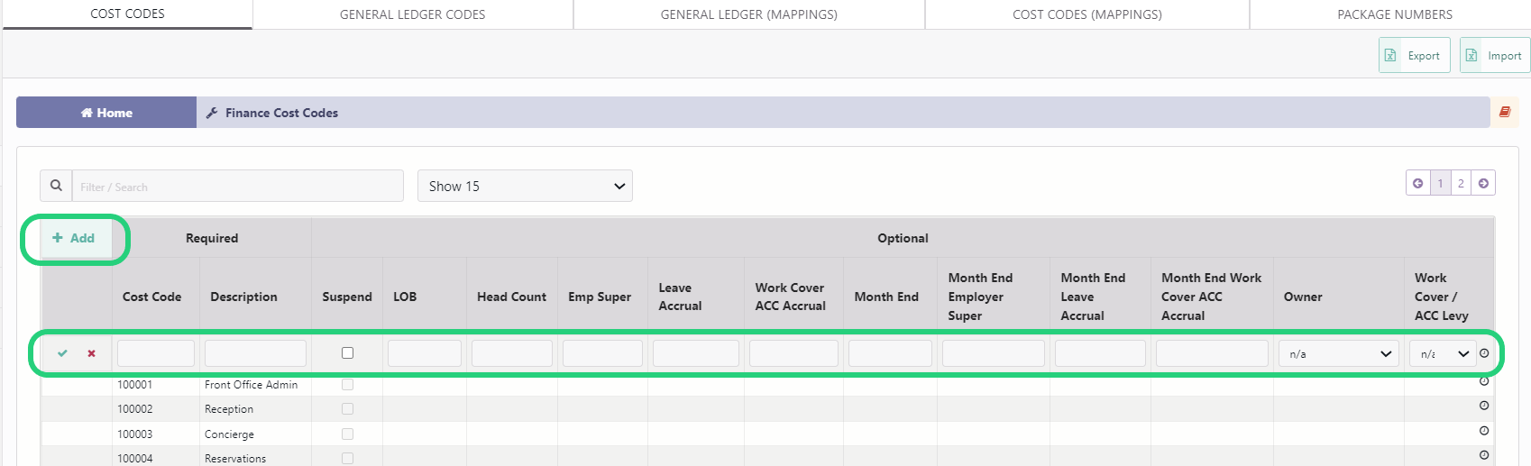Click the search magnifier icon
Image resolution: width=1531 pixels, height=466 pixels.
click(56, 186)
